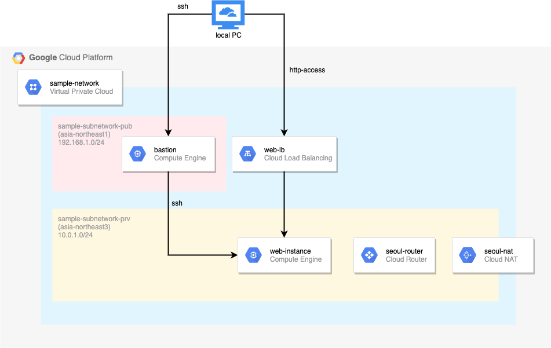
Task: Select the 'bastion' label
Action: coord(165,150)
